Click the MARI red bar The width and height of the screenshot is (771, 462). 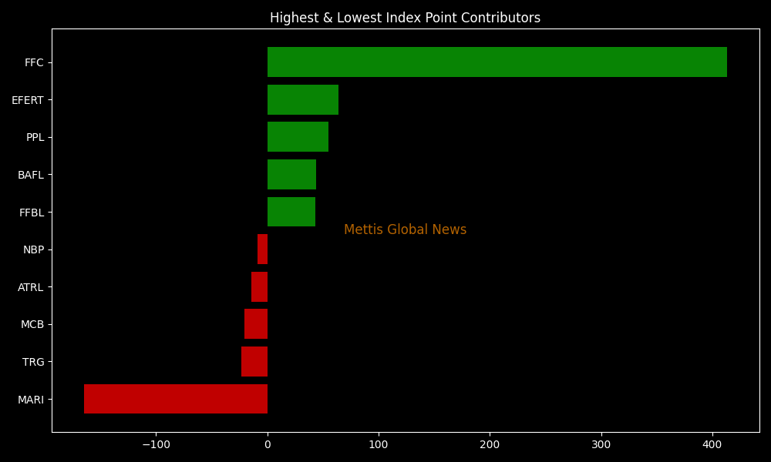tap(176, 399)
